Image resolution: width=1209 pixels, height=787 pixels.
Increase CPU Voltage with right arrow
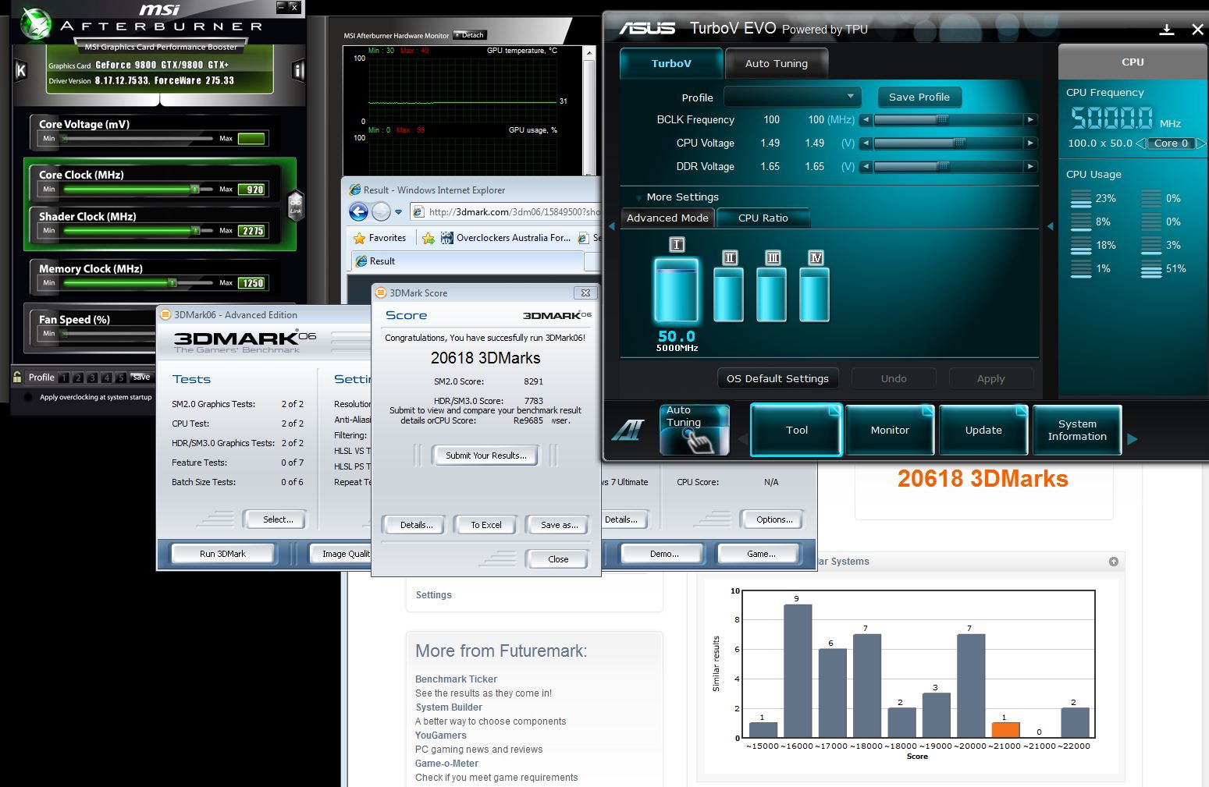coord(1031,143)
